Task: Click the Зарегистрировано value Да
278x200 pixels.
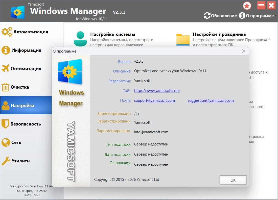Action: 136,114
